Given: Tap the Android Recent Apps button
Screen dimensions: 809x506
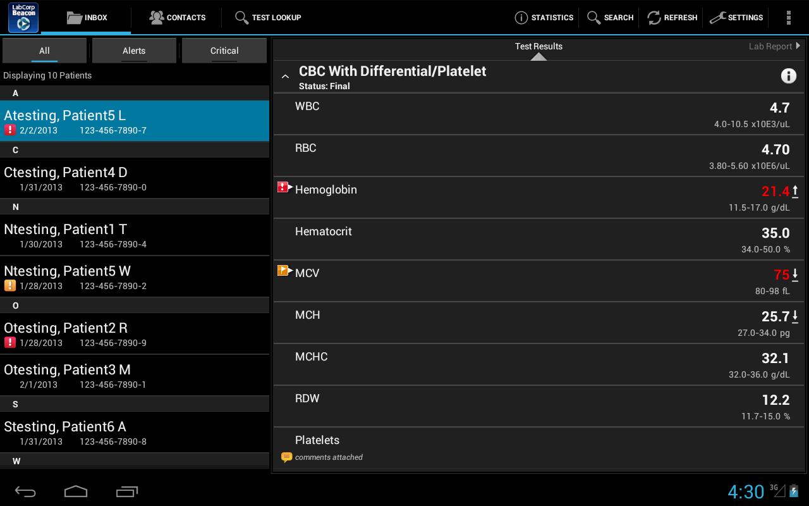Looking at the screenshot, I should click(127, 491).
